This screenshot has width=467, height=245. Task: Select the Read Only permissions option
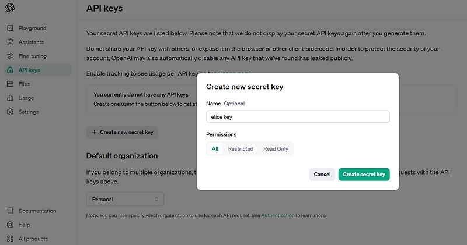click(276, 149)
